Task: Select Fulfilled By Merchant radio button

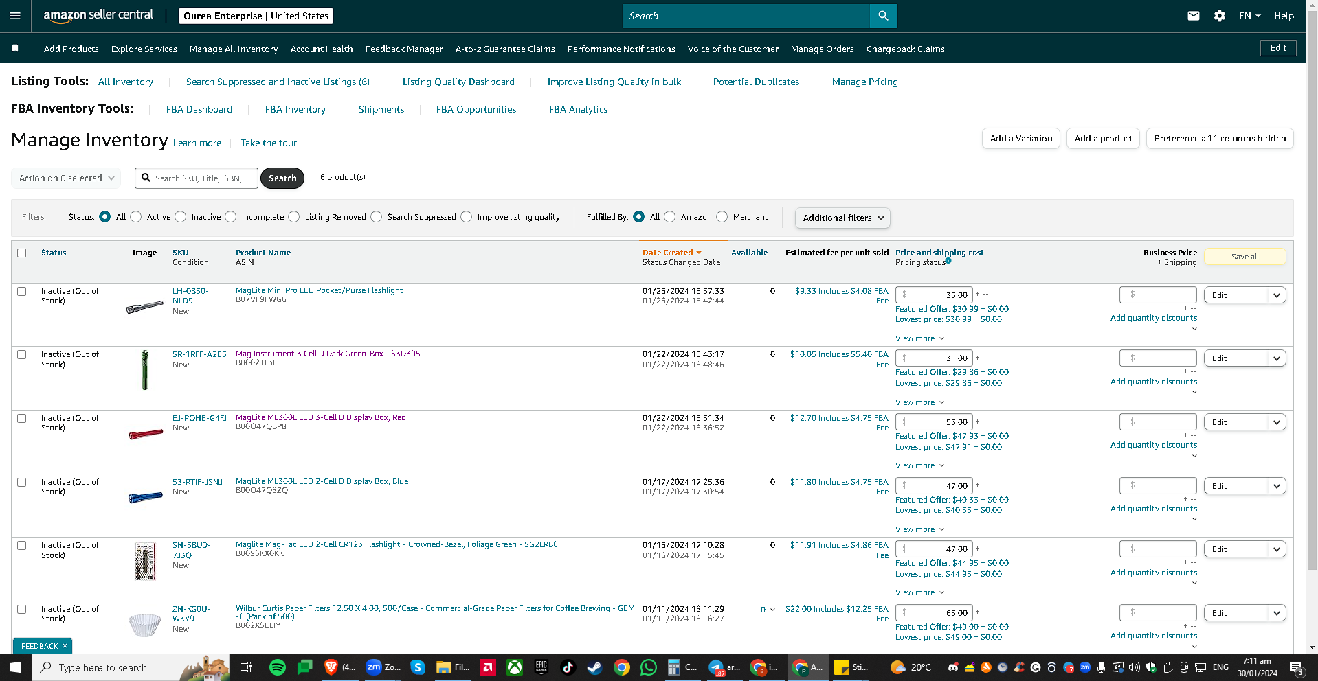Action: point(722,216)
